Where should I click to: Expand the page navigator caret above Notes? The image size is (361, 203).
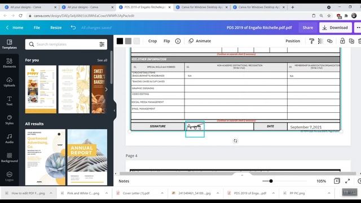tap(242, 175)
